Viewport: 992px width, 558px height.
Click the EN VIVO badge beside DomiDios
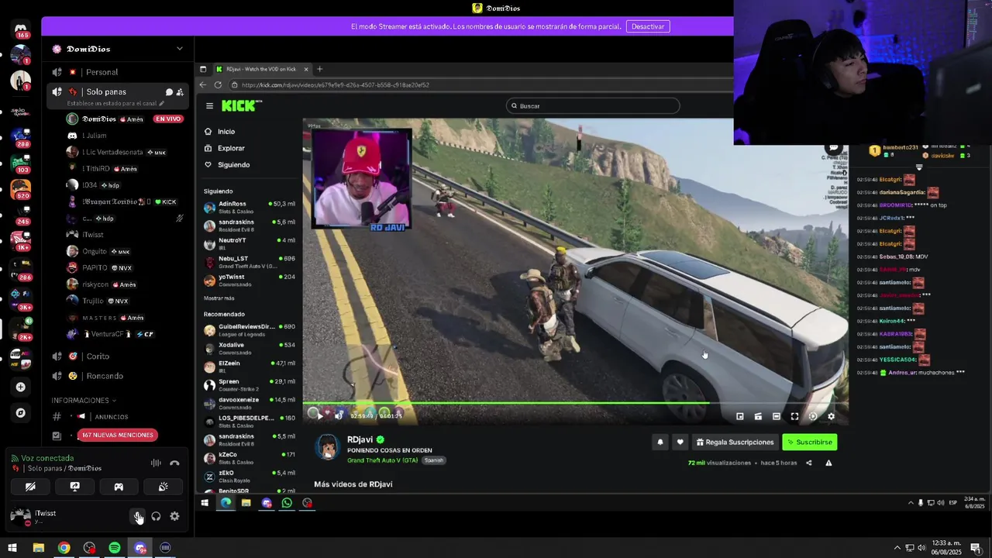(x=167, y=119)
